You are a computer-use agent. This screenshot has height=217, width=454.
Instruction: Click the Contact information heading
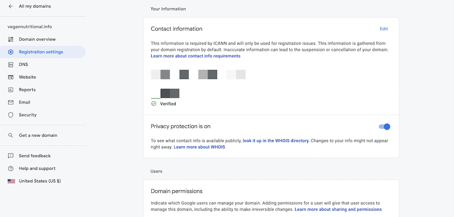pos(177,29)
